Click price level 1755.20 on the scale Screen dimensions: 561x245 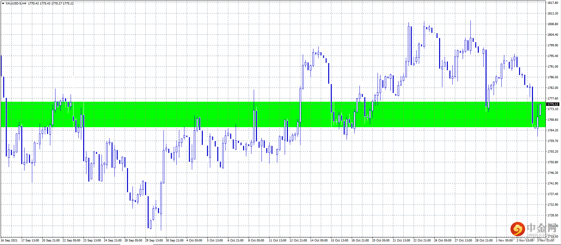pyautogui.click(x=553, y=152)
